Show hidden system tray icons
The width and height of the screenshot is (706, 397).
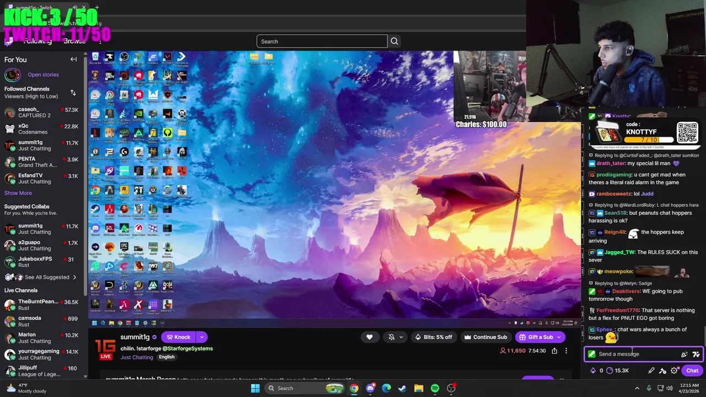tap(637, 388)
